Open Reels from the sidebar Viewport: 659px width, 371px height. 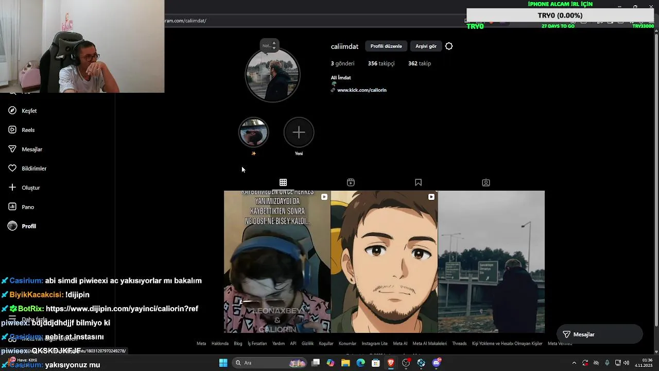(x=22, y=130)
